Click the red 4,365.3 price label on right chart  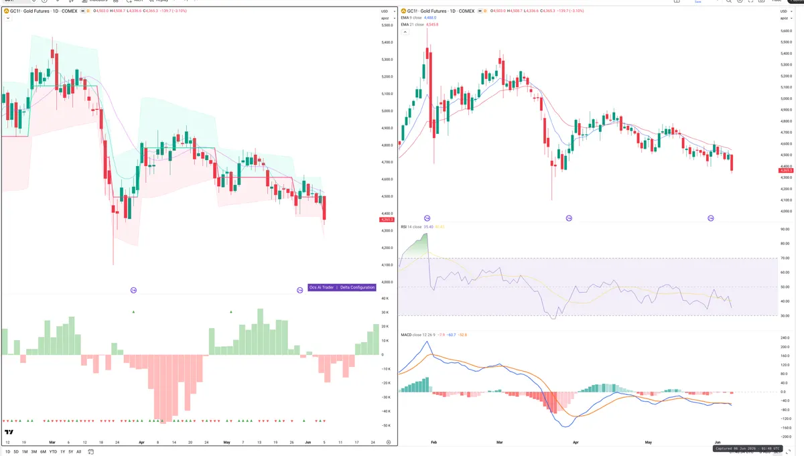[x=785, y=171]
